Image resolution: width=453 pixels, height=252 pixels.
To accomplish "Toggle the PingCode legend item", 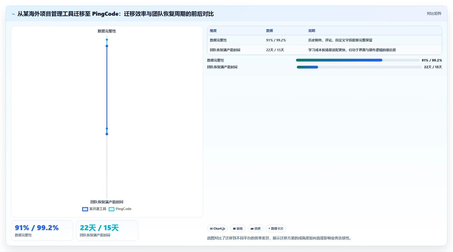I will tap(120, 209).
